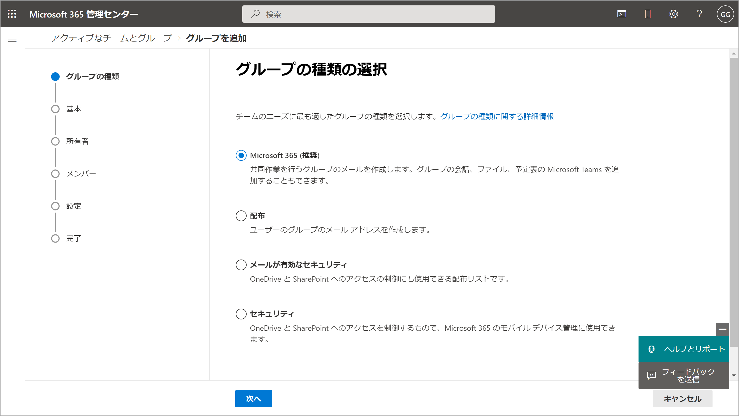Click the キャンセル button
Screen dimensions: 739x416
(683, 398)
